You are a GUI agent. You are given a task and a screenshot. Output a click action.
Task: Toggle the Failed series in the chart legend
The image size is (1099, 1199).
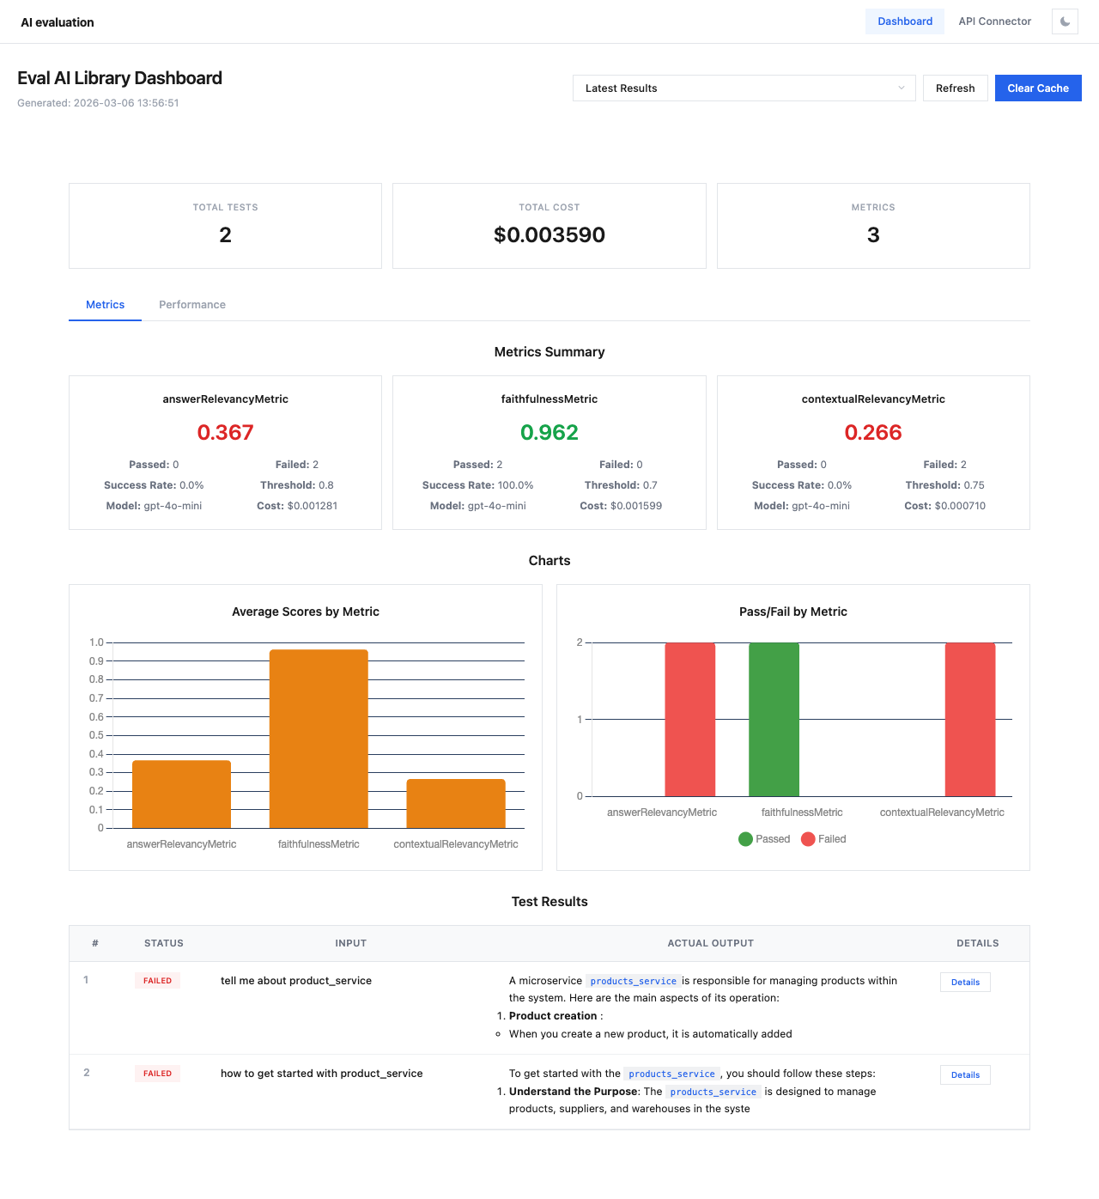[x=823, y=839]
